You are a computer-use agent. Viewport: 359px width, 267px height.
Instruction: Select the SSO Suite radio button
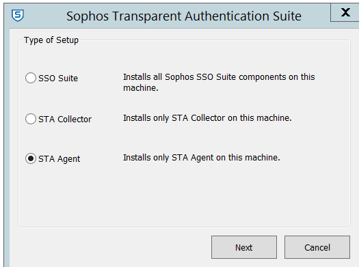pyautogui.click(x=31, y=78)
